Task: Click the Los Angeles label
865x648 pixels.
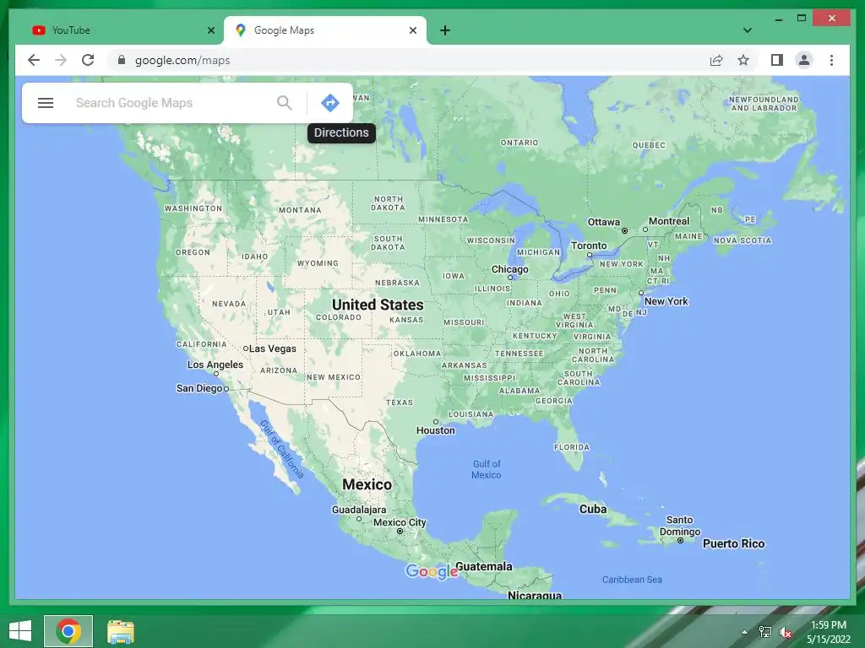Action: tap(215, 364)
